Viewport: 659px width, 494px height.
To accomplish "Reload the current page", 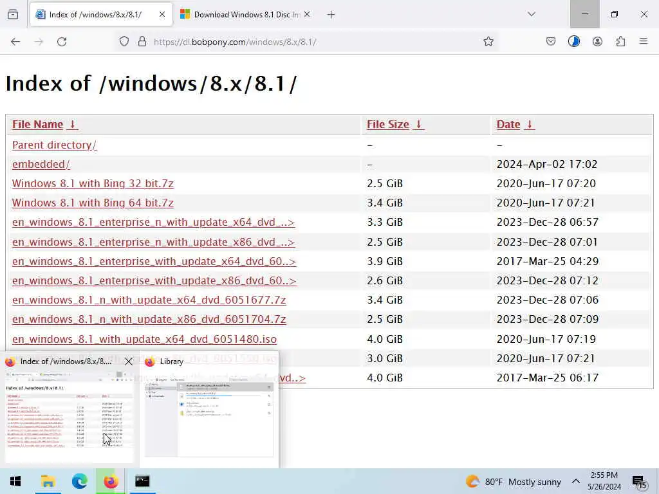I will tap(62, 42).
